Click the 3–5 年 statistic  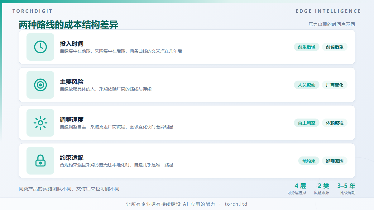[x=346, y=186]
